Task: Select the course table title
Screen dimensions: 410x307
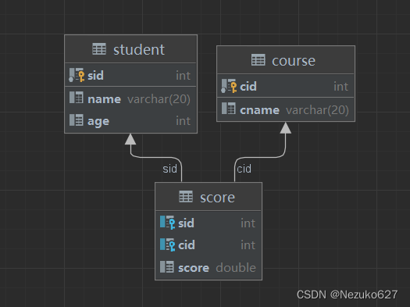Action: [294, 61]
